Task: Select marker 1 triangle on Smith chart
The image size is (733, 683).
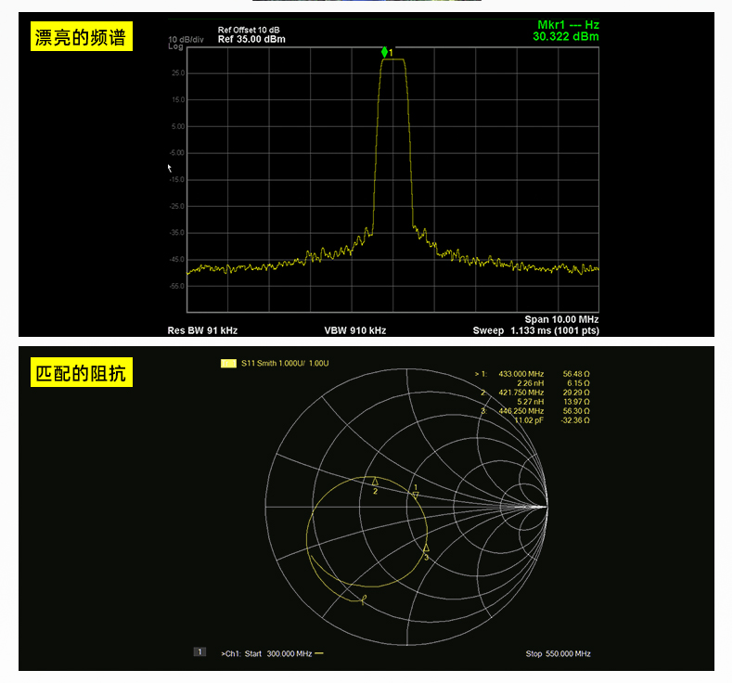Action: 416,495
